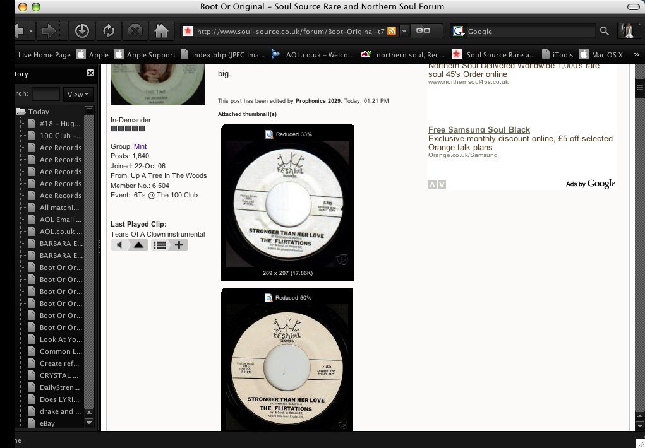The width and height of the screenshot is (645, 448).
Task: Open the downloads toolbar button
Action: [x=82, y=32]
